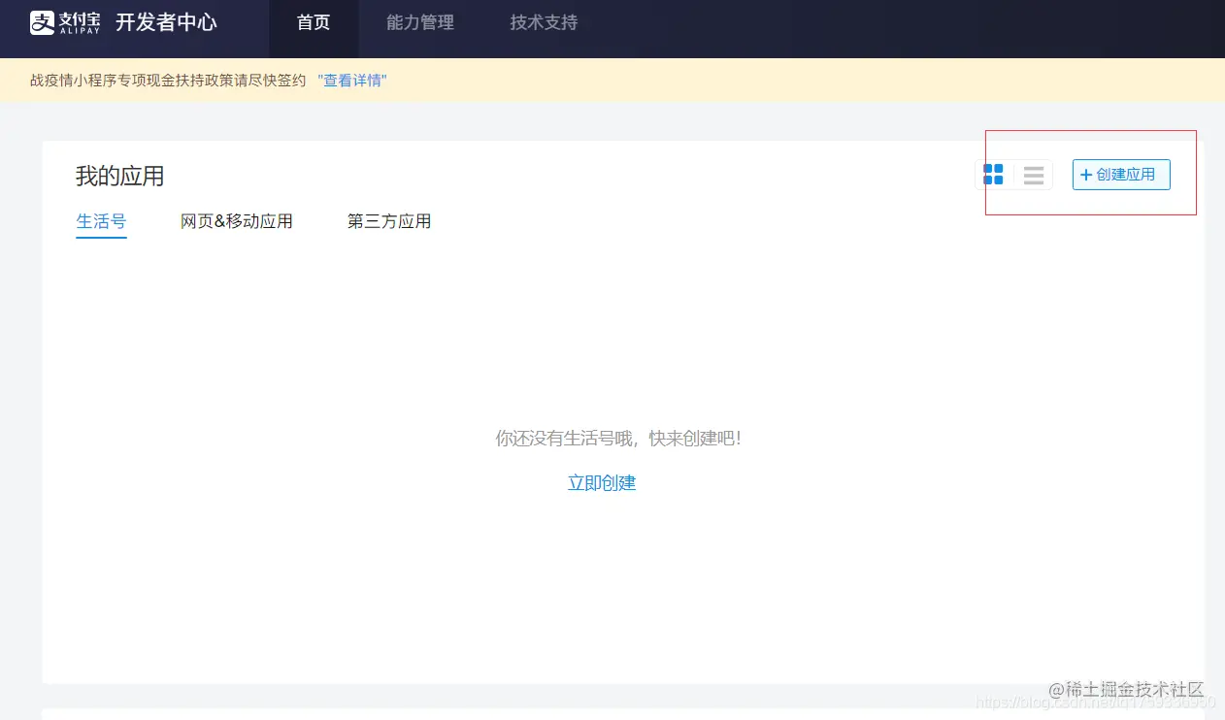Click the Alipay logo icon
This screenshot has height=720, width=1225.
point(40,21)
